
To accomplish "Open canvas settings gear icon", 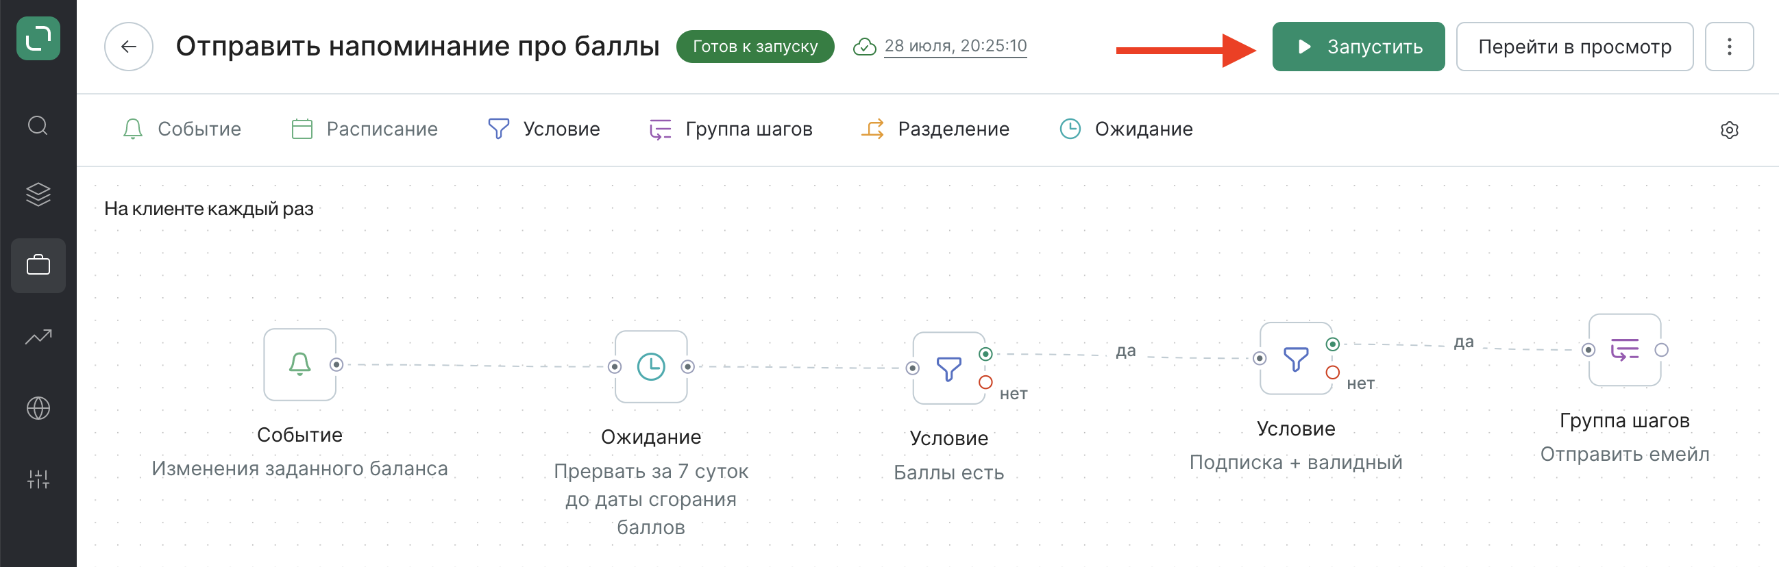I will coord(1728,129).
